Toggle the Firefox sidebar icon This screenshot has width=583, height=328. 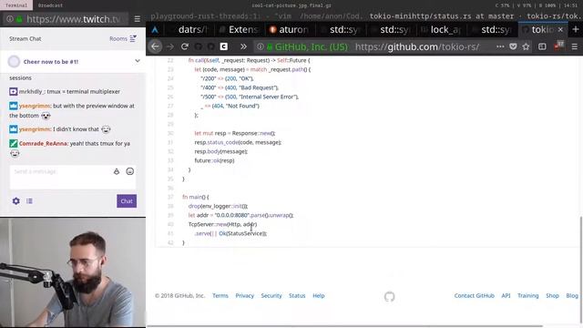(x=542, y=46)
